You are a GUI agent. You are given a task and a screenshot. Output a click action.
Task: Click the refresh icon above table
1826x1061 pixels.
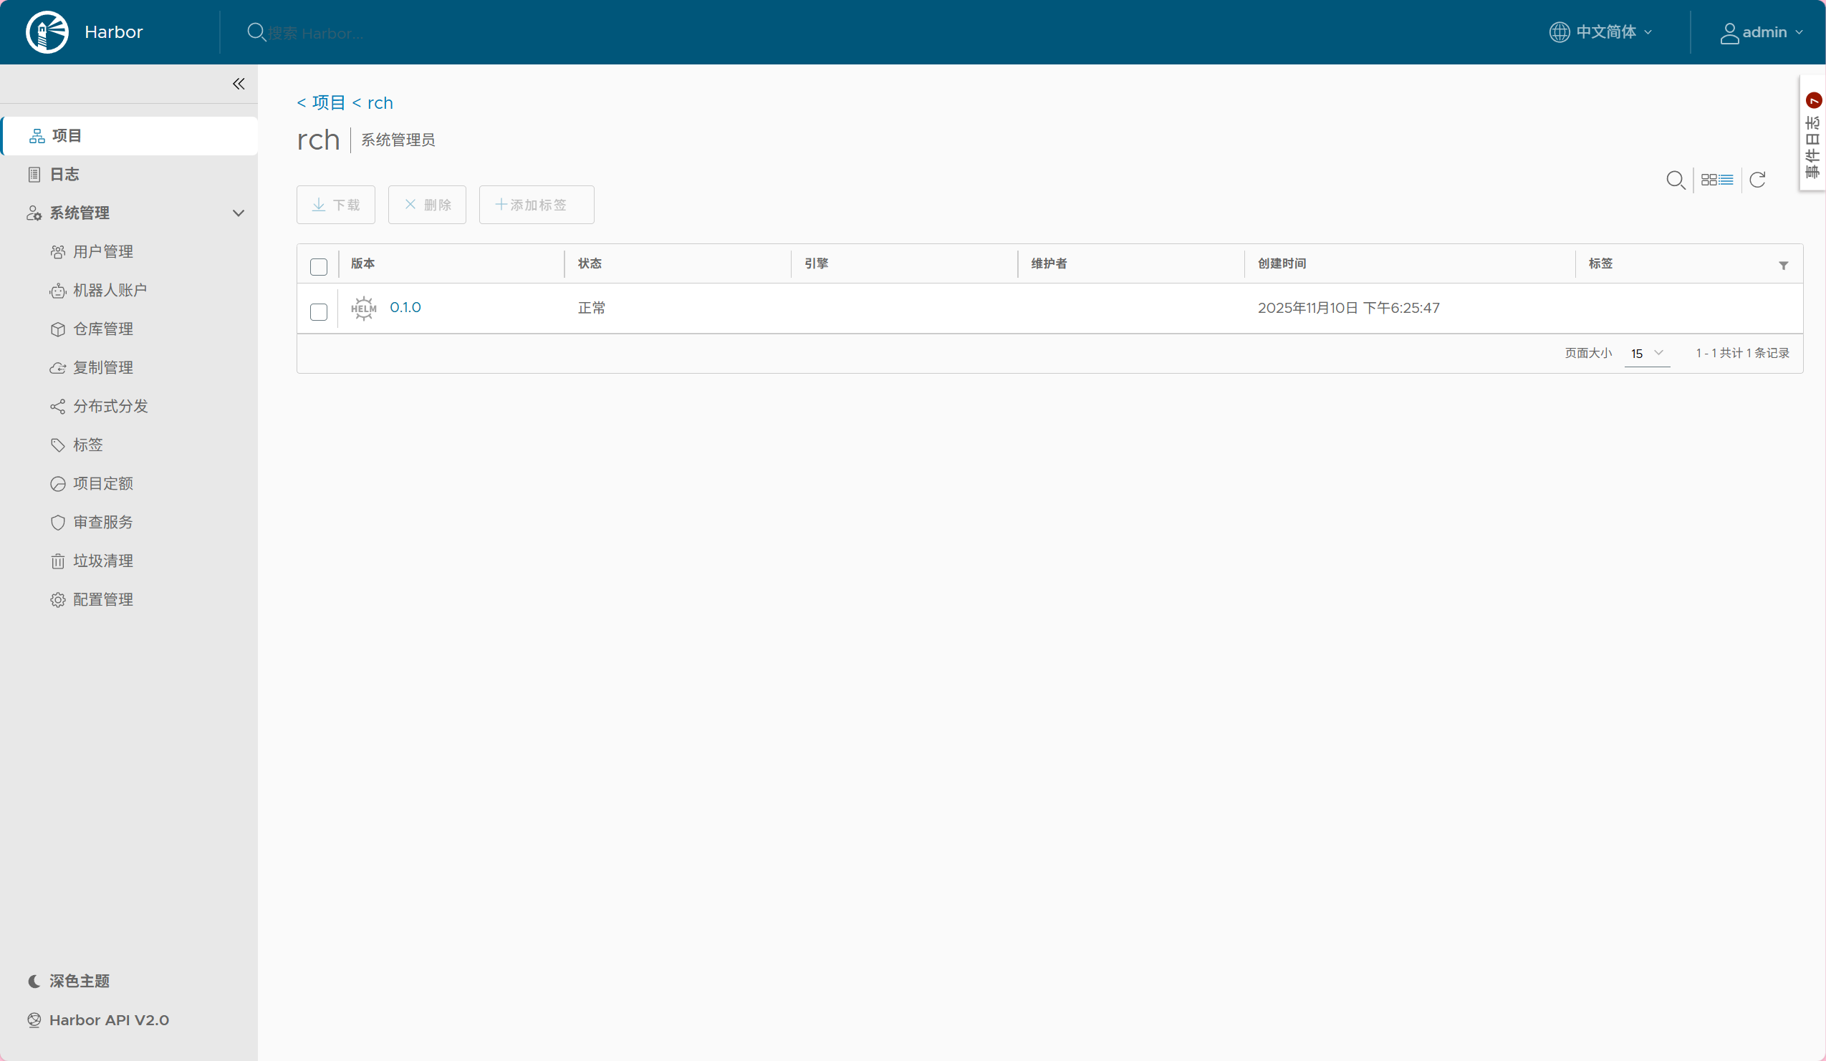click(x=1757, y=180)
